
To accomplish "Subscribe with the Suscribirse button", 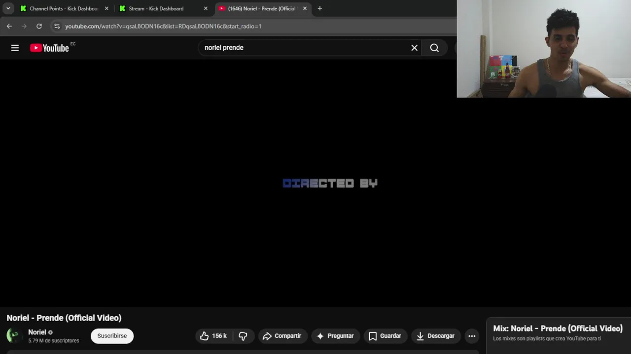I will click(112, 336).
